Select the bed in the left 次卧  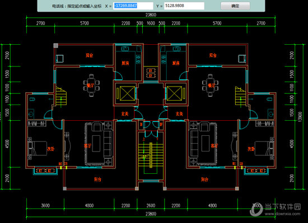point(38,148)
